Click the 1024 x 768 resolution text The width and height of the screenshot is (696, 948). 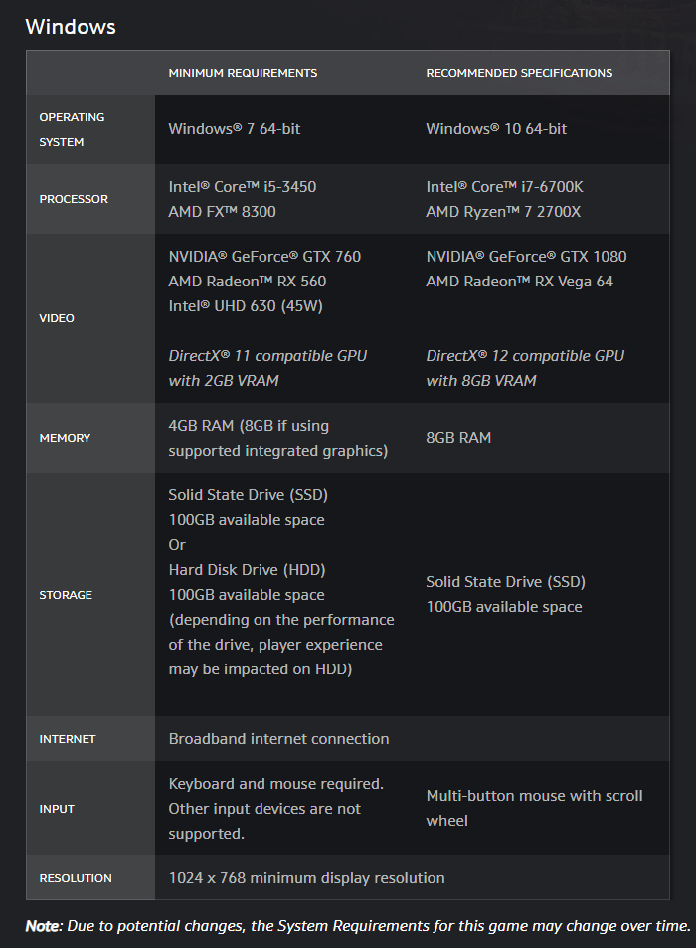pyautogui.click(x=306, y=878)
